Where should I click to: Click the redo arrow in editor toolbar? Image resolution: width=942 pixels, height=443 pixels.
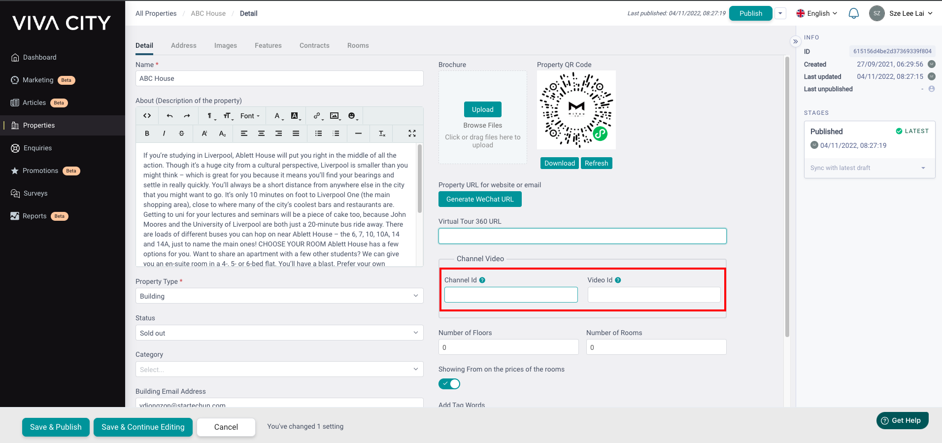pyautogui.click(x=187, y=116)
